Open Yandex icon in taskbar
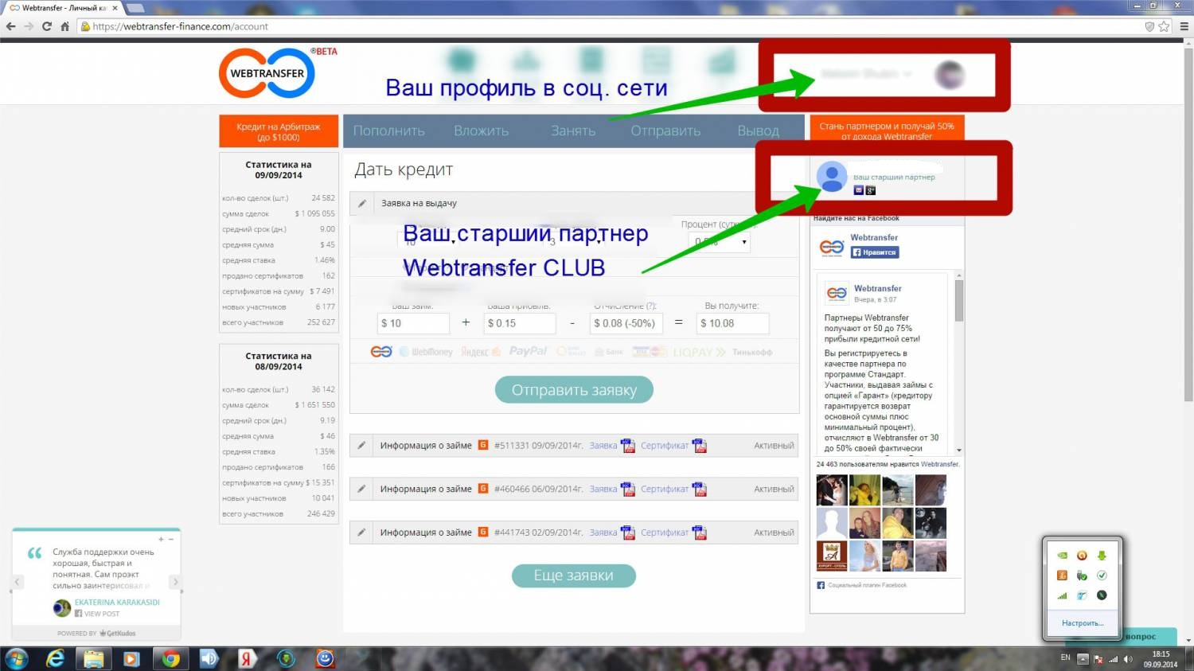1194x671 pixels. (247, 658)
